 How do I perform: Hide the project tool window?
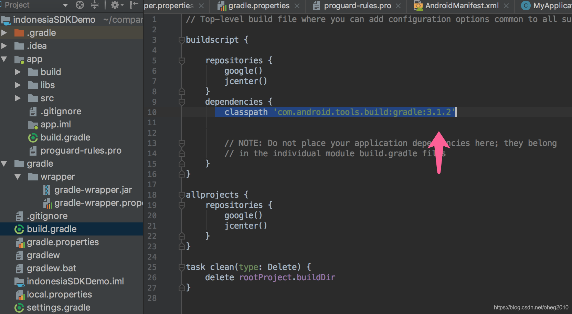pos(134,5)
